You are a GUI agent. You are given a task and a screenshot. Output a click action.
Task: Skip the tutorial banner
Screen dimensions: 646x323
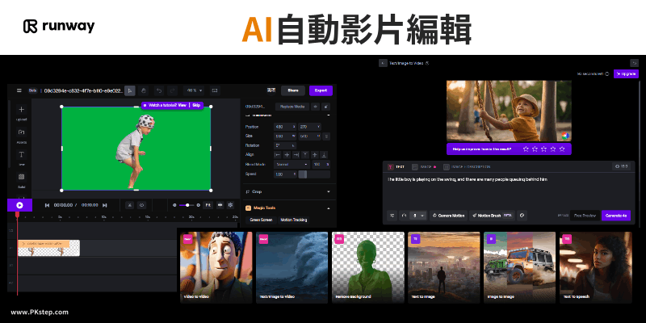click(196, 106)
